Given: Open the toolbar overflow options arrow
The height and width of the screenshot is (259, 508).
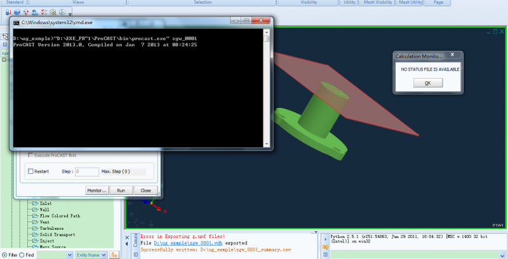Looking at the screenshot, I should (70, 14).
